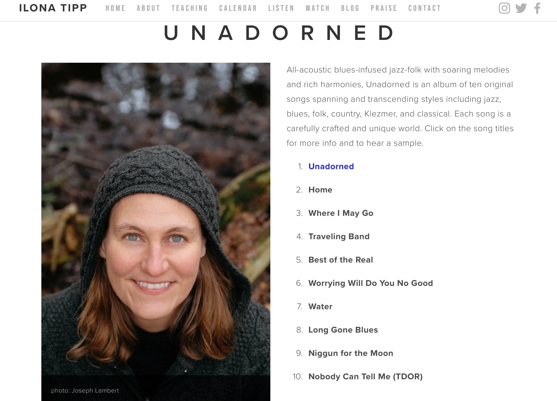This screenshot has height=401, width=557.
Task: Open the Calendar page
Action: [x=238, y=8]
